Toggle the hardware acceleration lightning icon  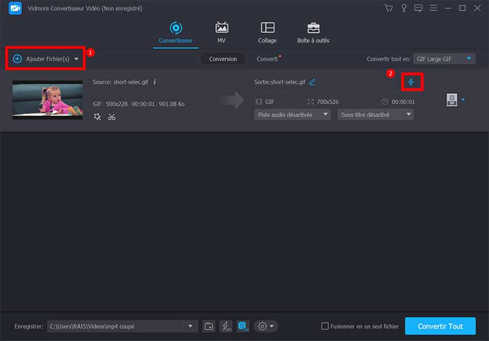point(226,326)
